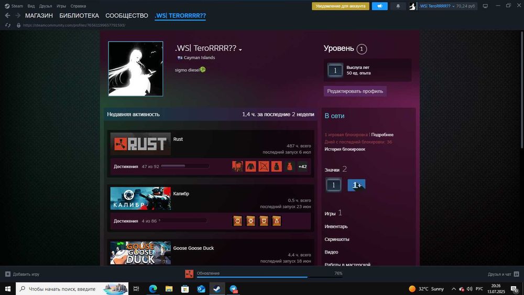Open the notifications bell
Viewport: 524px width, 295px height.
pos(398,6)
